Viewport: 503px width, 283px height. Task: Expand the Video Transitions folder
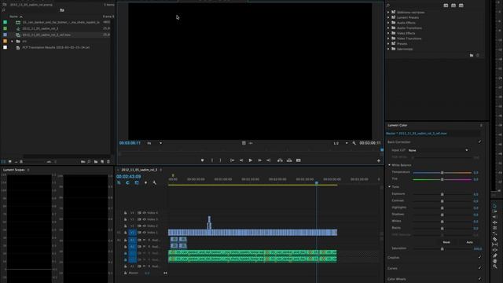point(388,39)
